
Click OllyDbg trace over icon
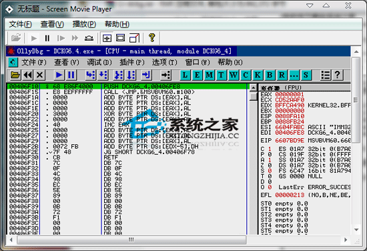(x=131, y=75)
